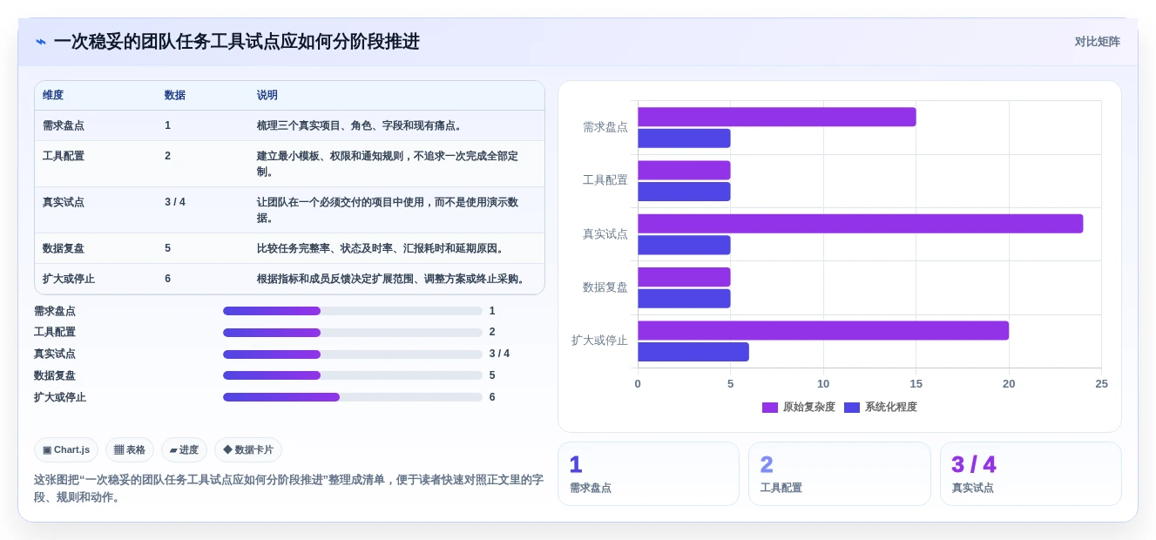Click the blue 数据复盘 chart bar
The height and width of the screenshot is (540, 1156).
point(684,299)
